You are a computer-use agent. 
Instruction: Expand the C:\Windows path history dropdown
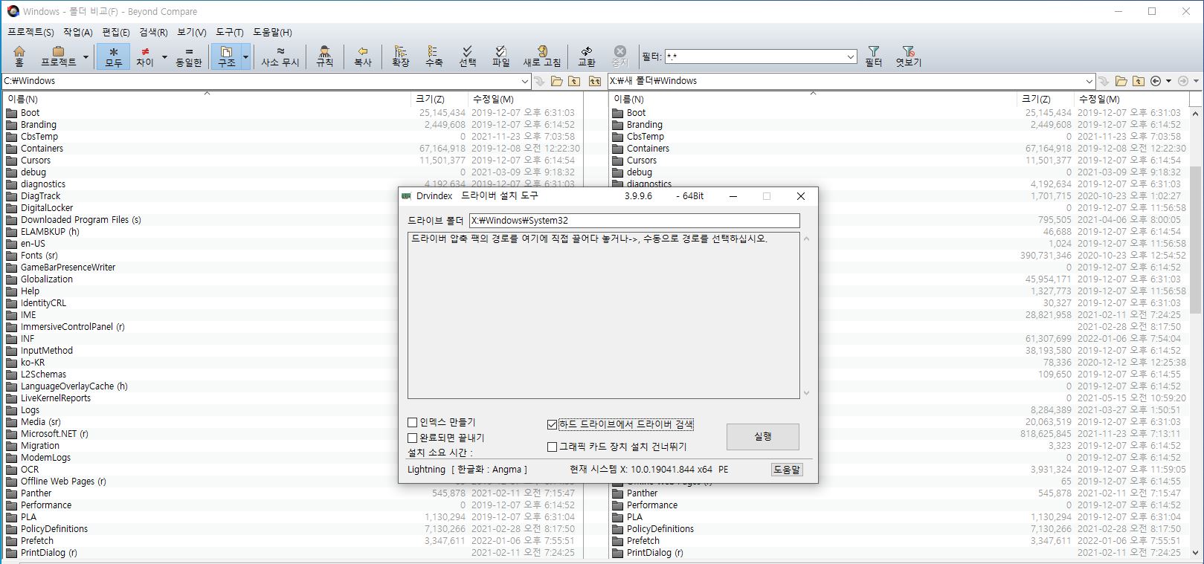526,81
